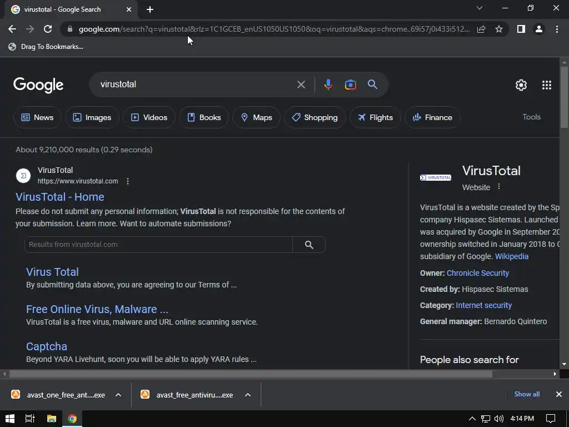Switch to the Shopping filter
This screenshot has height=427, width=569.
315,117
